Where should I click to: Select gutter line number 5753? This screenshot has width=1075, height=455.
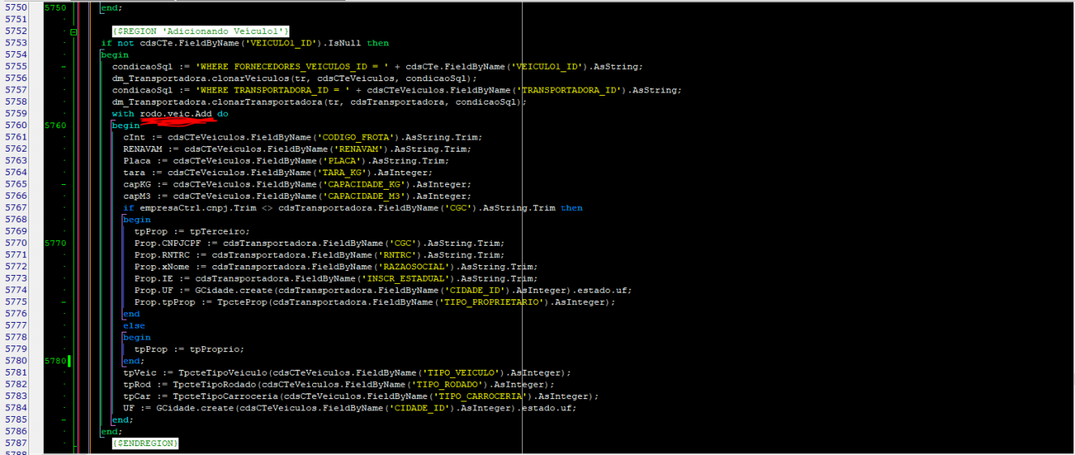point(15,43)
